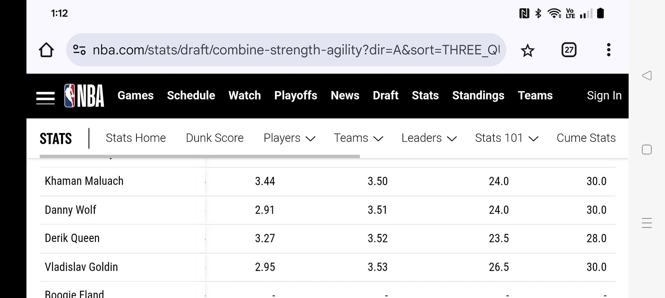Open the Draft menu item
Image resolution: width=665 pixels, height=298 pixels.
tap(385, 95)
